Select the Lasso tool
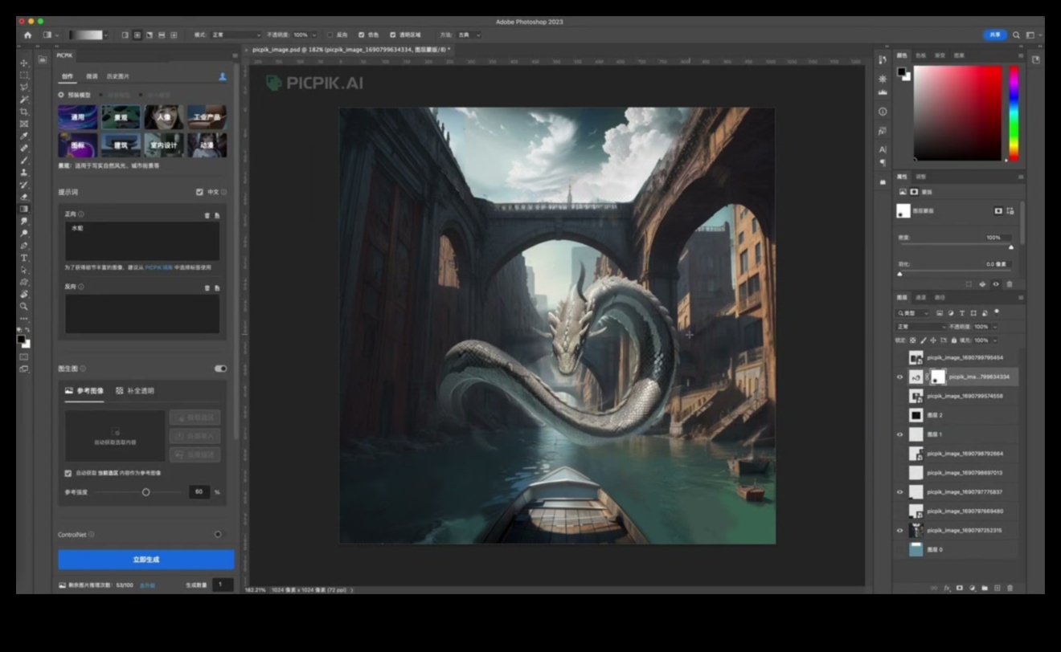This screenshot has height=652, width=1061. pos(24,87)
